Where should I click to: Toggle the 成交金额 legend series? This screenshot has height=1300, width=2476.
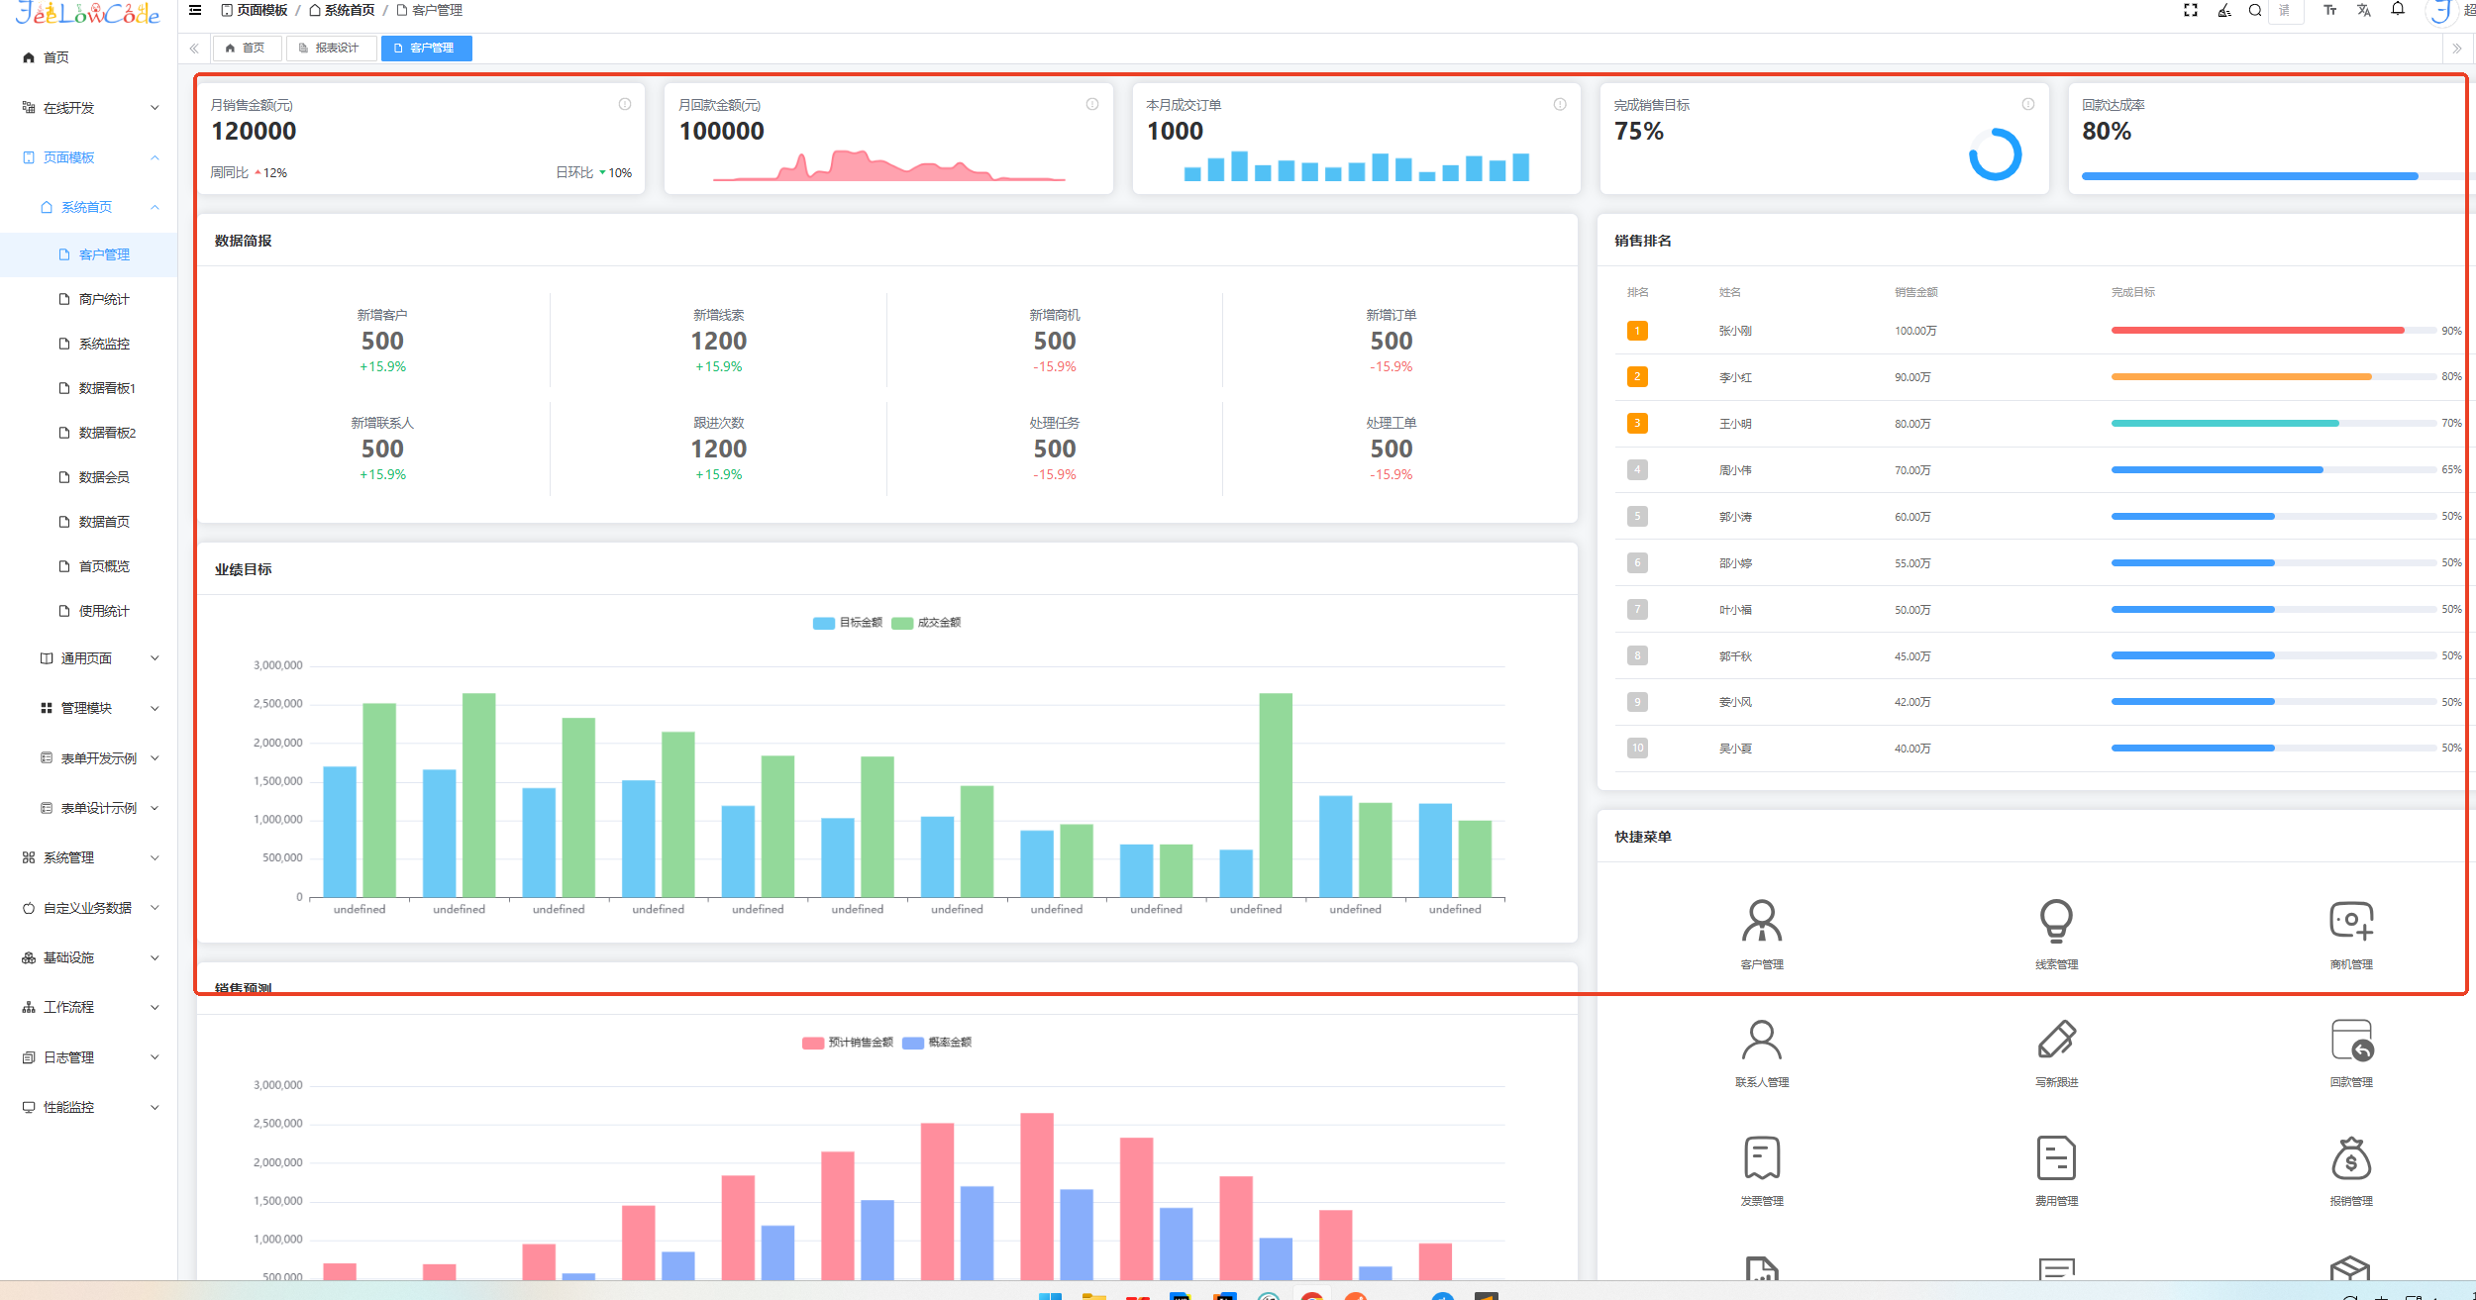click(x=927, y=623)
